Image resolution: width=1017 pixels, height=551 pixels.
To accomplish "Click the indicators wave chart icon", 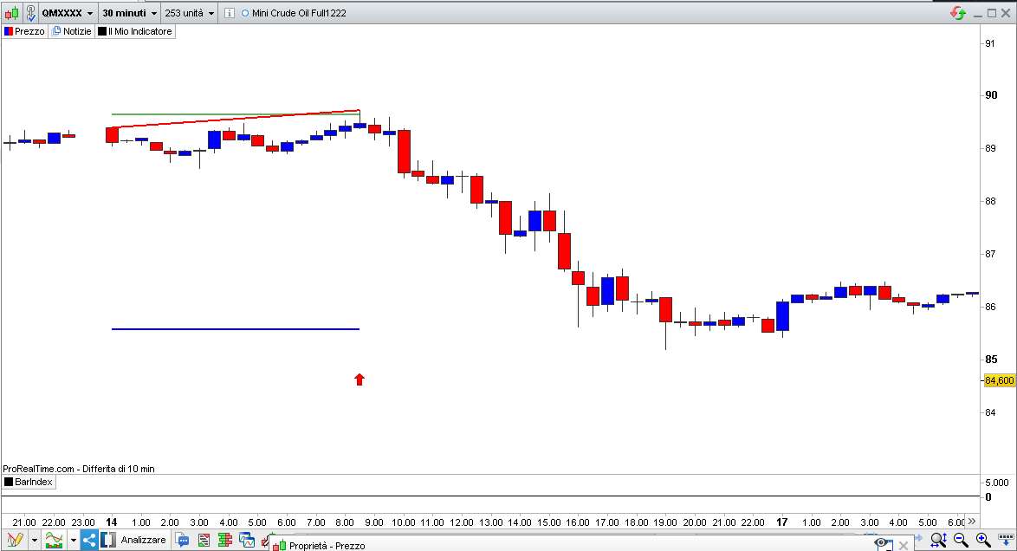I will [55, 540].
